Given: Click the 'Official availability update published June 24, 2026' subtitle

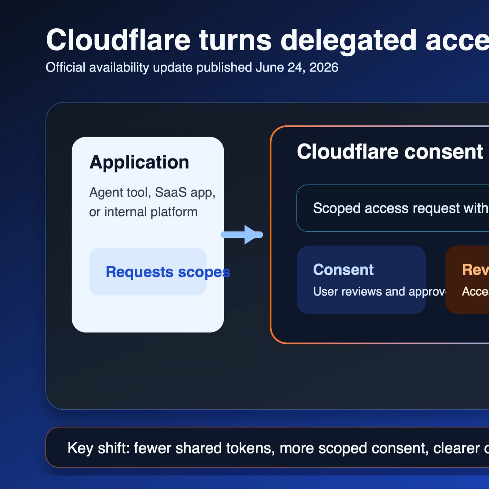Looking at the screenshot, I should (x=192, y=68).
